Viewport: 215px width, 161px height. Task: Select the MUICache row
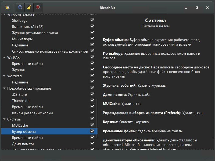49,125
